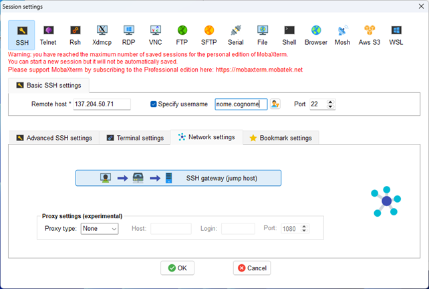Open the RDP session type

[128, 35]
